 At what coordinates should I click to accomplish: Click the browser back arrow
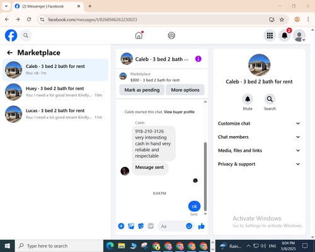7,20
